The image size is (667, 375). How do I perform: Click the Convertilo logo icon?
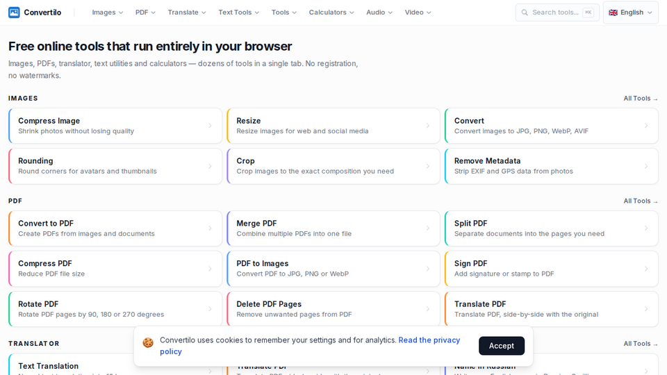pos(14,12)
